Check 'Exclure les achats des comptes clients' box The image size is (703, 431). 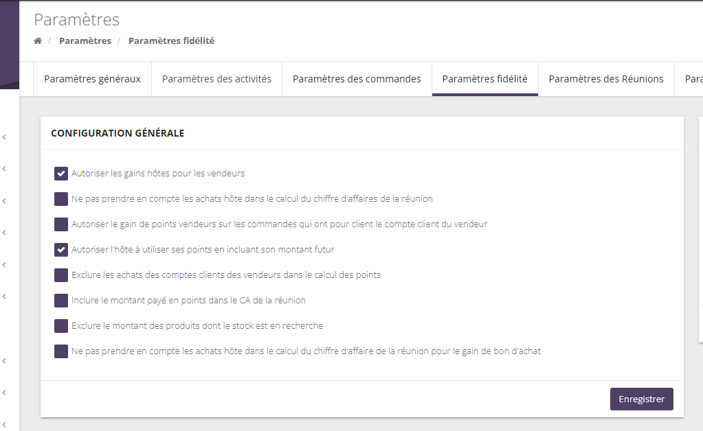[x=61, y=275]
